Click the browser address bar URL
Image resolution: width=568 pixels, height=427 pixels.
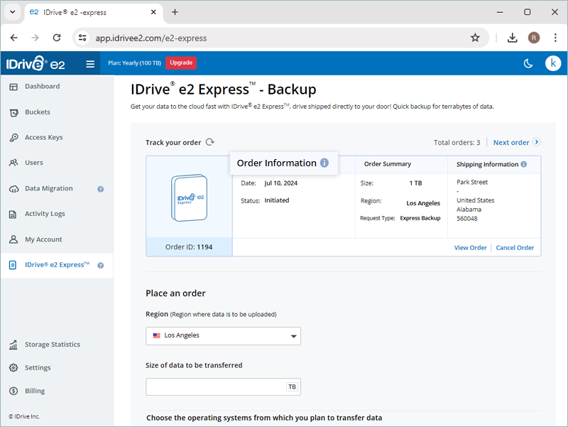(x=151, y=38)
